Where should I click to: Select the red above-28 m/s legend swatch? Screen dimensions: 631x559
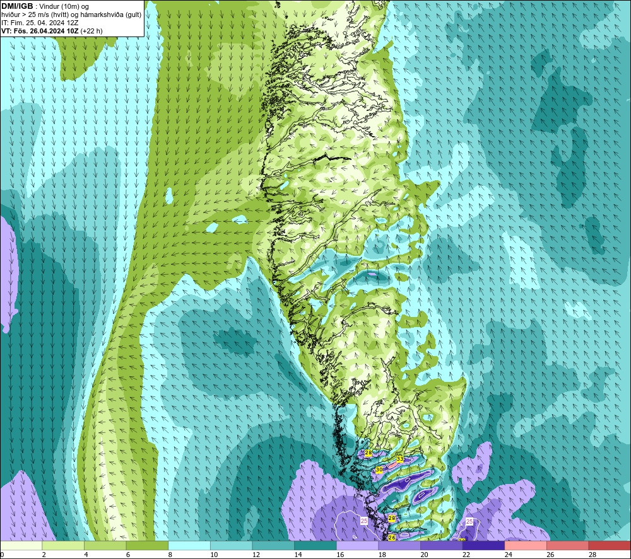(610, 545)
